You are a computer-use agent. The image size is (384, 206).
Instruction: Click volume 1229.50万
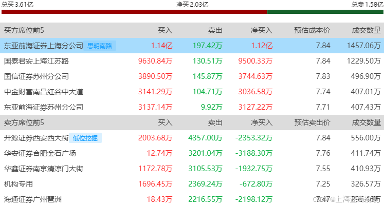coord(363,61)
